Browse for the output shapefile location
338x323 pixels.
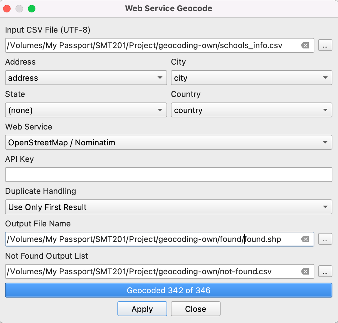(325, 239)
